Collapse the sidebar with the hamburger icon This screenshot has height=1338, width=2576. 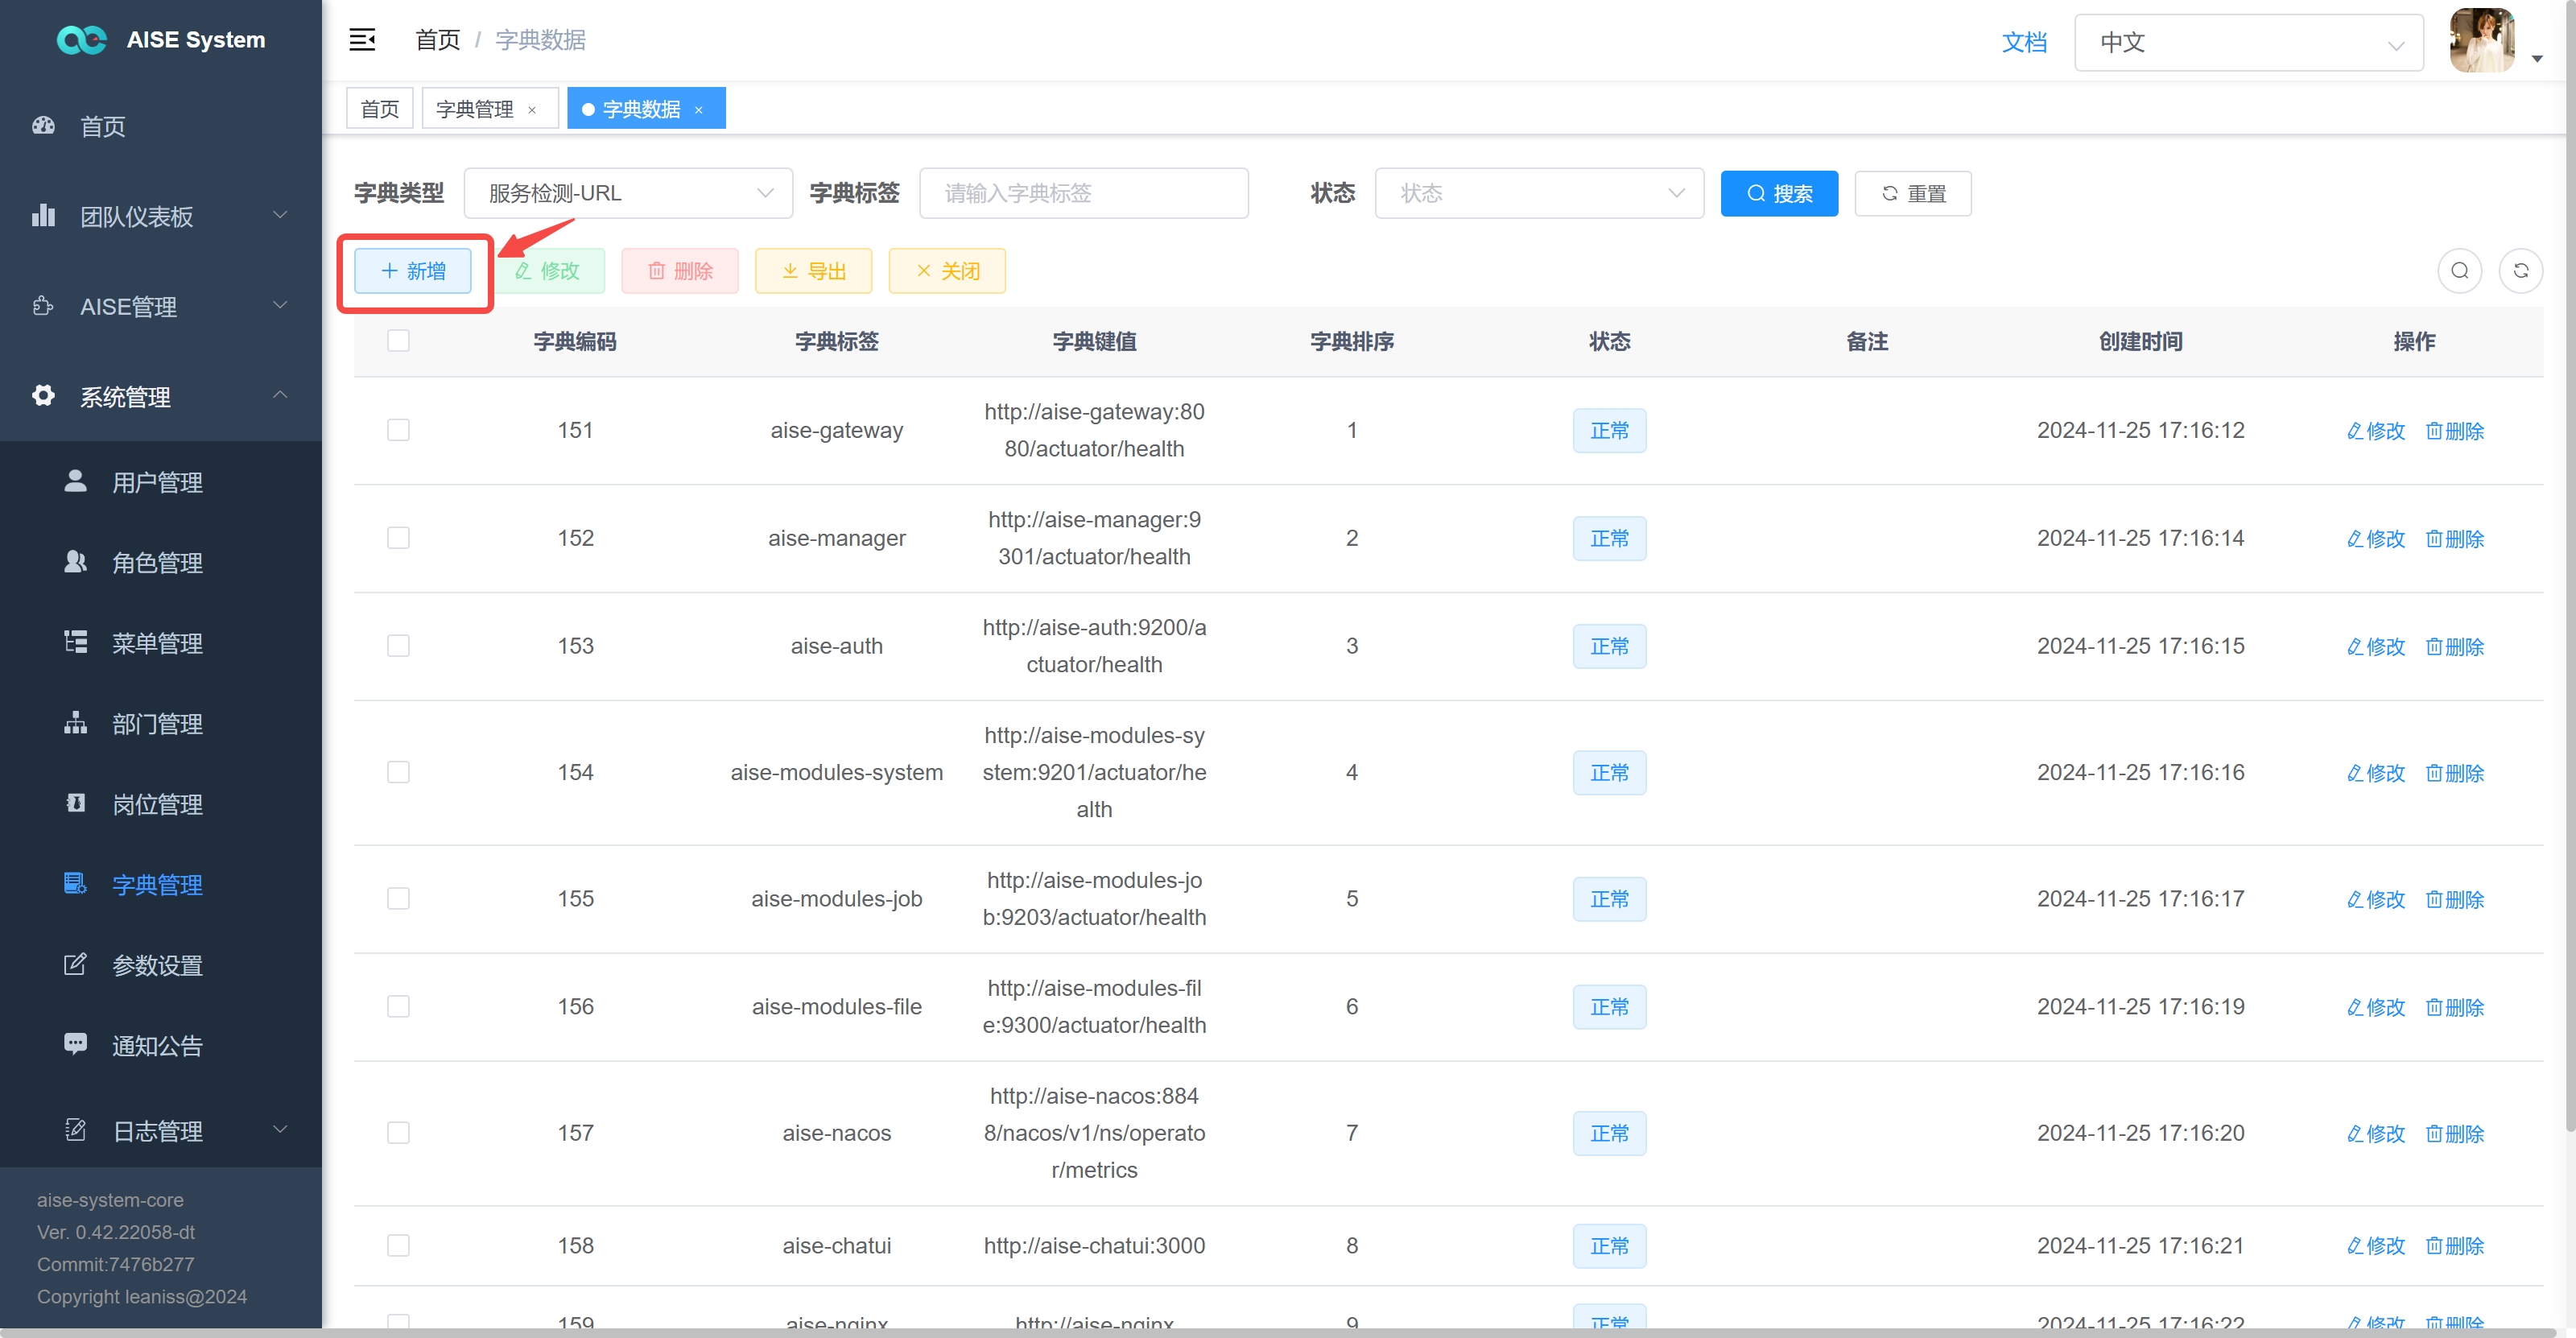click(362, 40)
